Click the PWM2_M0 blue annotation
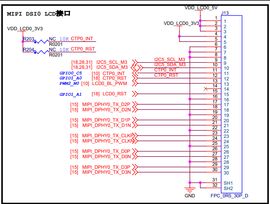270x204 pixels. 69,83
